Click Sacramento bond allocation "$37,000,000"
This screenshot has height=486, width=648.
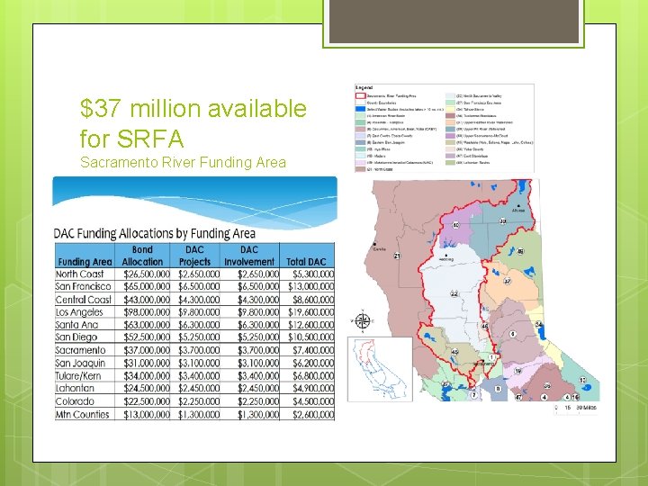coord(147,350)
